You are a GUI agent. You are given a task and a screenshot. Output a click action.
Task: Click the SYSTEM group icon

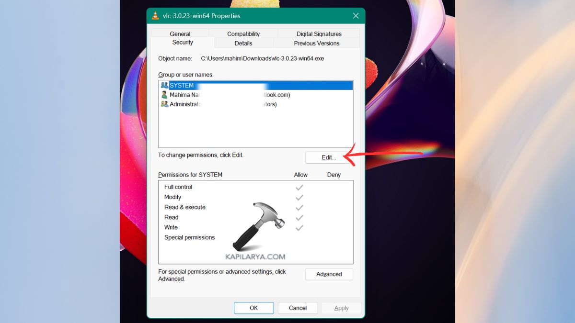(164, 85)
